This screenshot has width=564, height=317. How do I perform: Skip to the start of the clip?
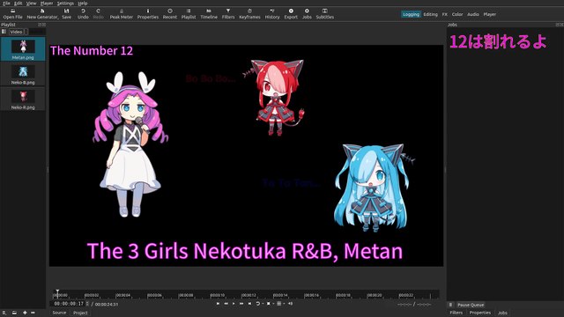click(218, 304)
